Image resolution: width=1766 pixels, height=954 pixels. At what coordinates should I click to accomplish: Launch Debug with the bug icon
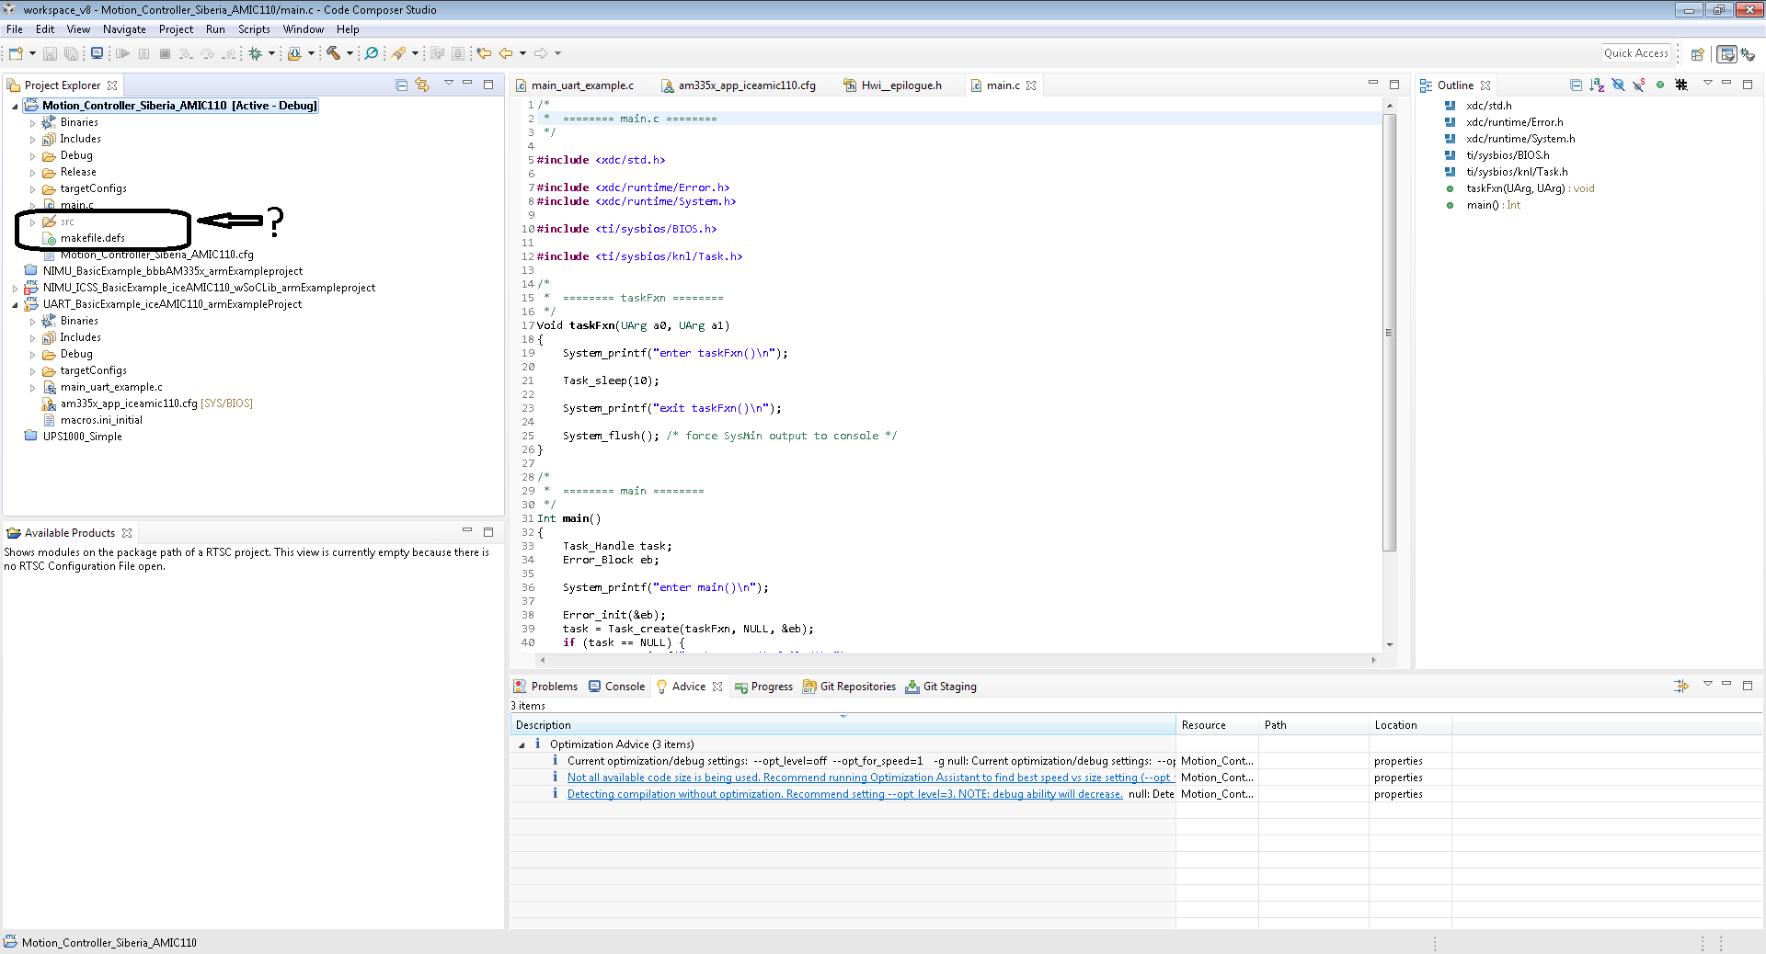point(256,53)
